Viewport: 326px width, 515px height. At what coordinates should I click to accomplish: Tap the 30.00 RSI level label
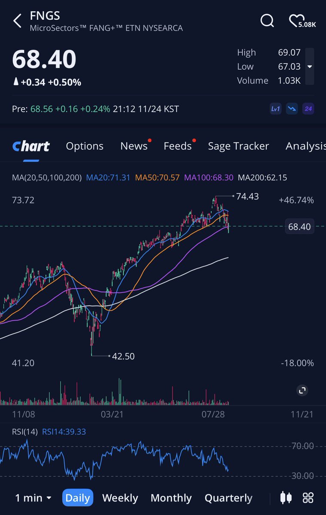coord(303,476)
